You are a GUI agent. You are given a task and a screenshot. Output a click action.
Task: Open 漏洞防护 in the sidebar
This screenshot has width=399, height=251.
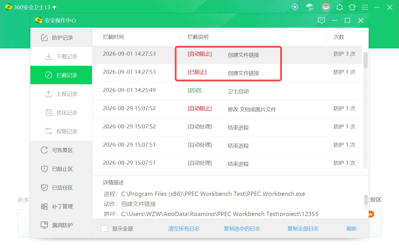tap(61, 225)
